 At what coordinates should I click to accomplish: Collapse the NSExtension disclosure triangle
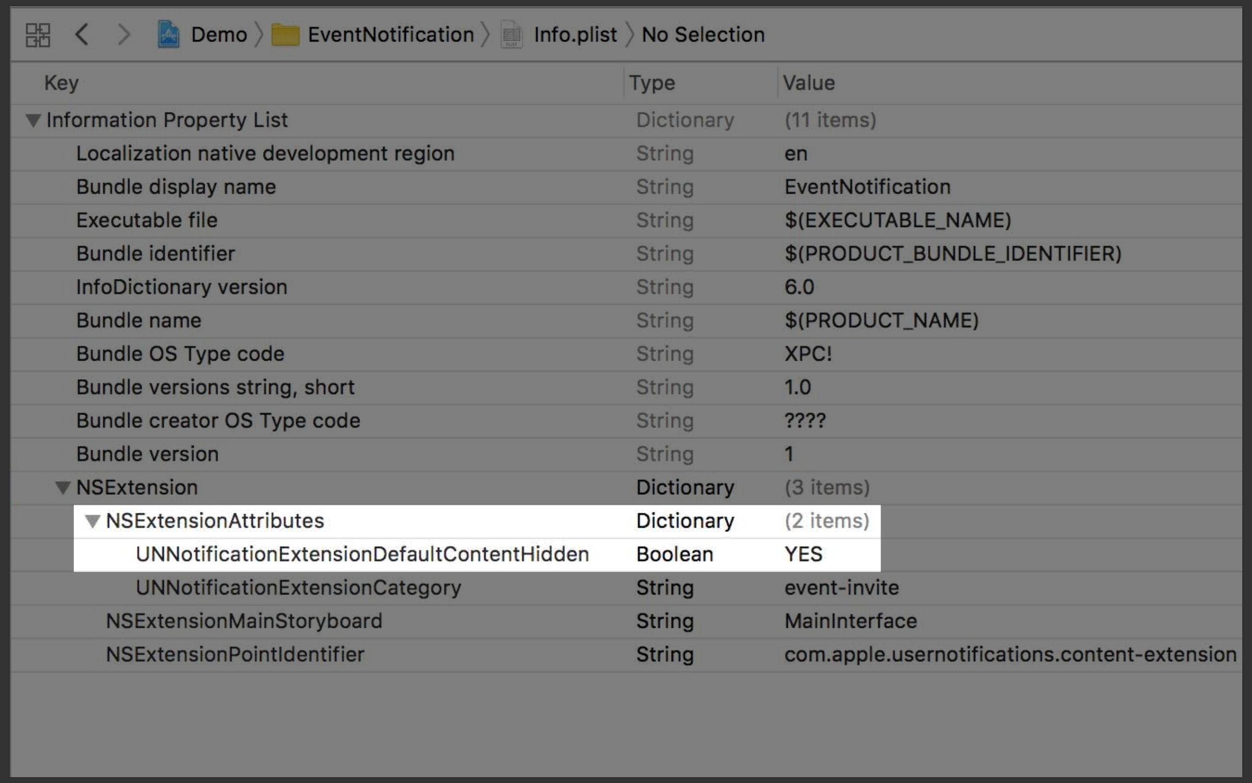pos(63,487)
